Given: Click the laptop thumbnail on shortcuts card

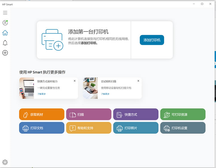Looking at the screenshot, I should tap(26, 88).
